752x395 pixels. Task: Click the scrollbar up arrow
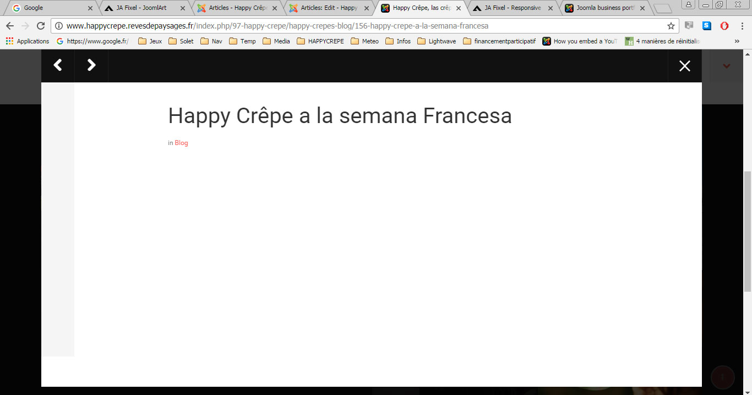pos(748,54)
